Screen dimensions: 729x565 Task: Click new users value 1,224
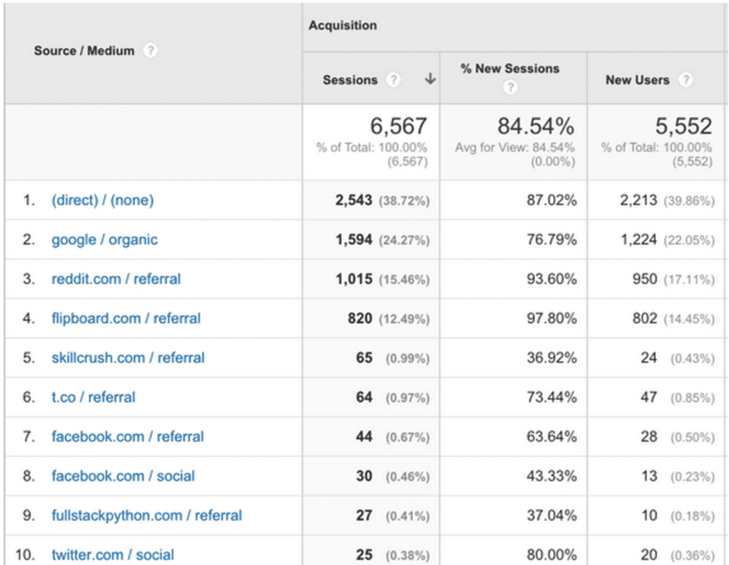pyautogui.click(x=638, y=240)
